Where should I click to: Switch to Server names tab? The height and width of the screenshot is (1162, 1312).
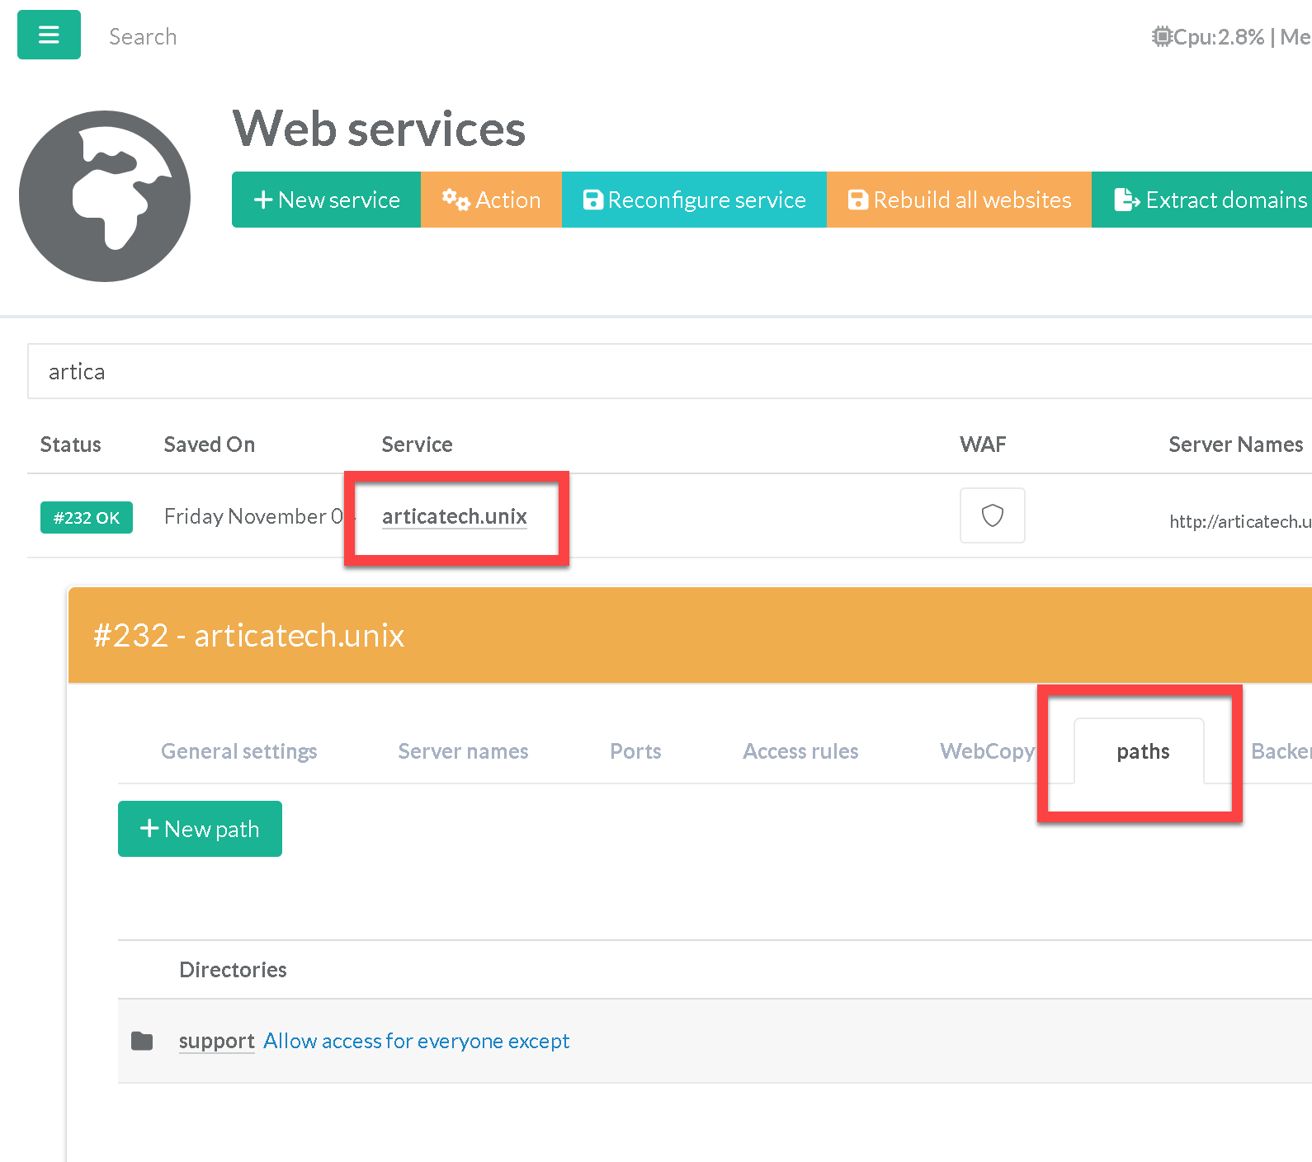(x=463, y=751)
